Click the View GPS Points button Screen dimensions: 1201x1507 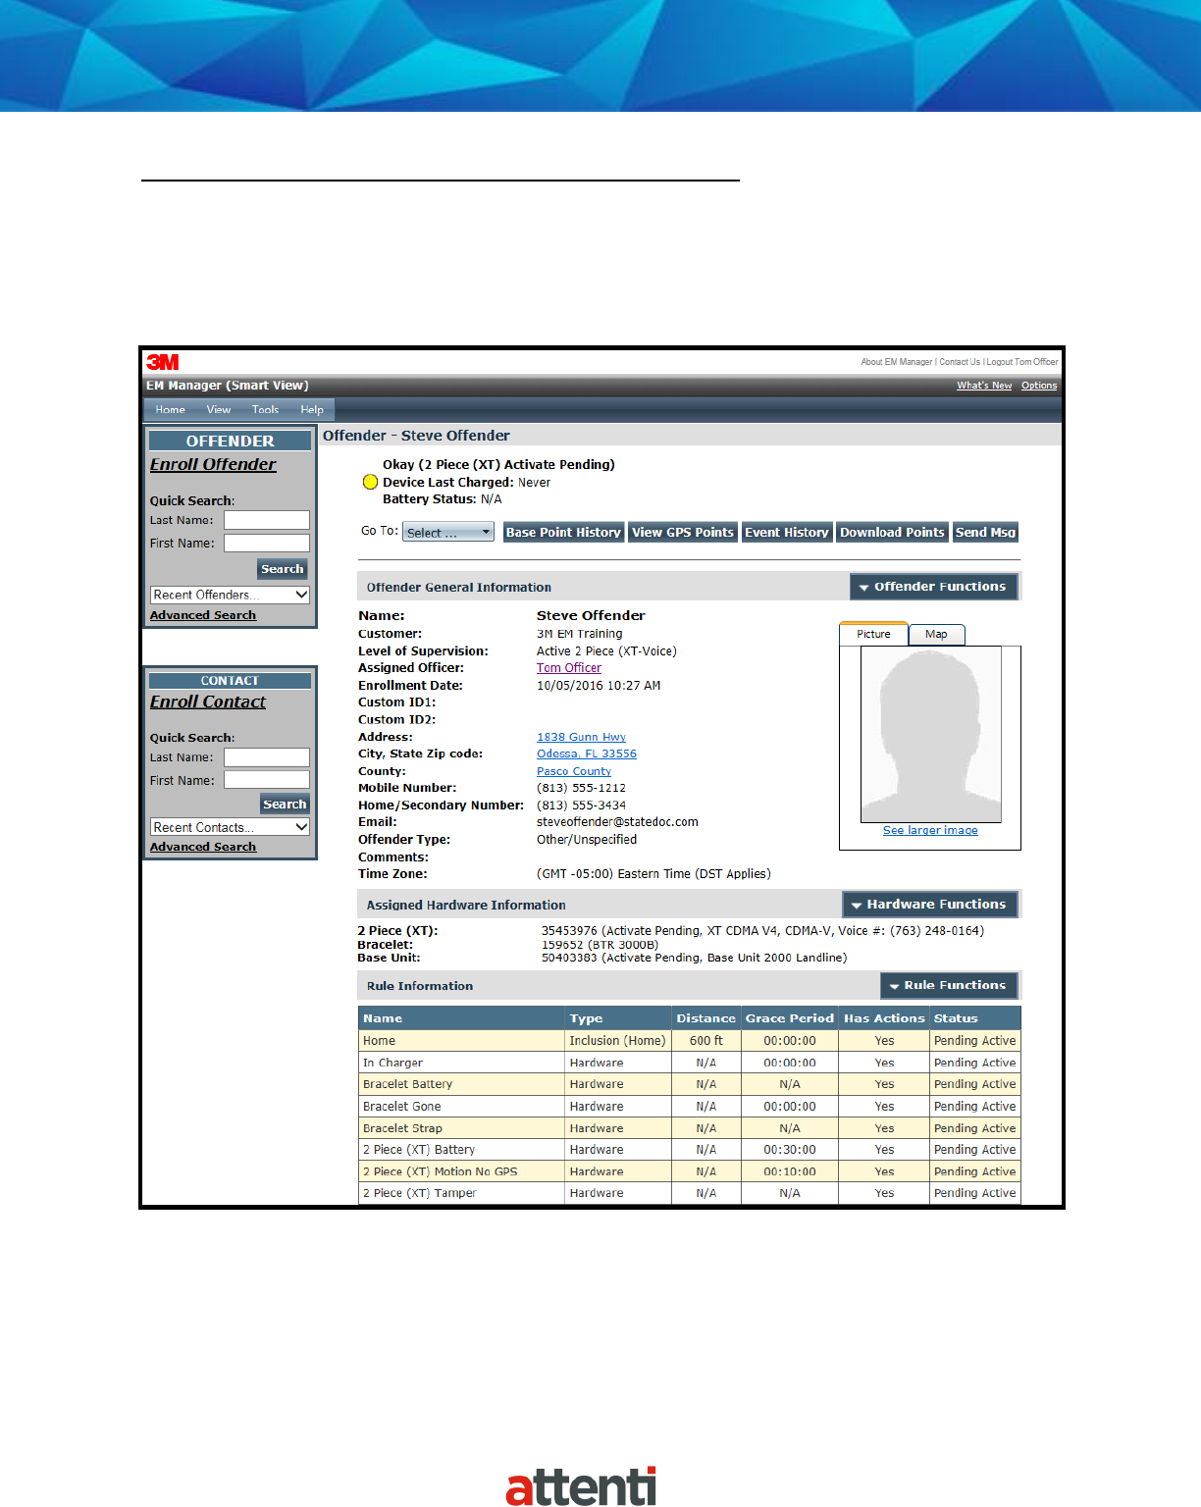pyautogui.click(x=683, y=533)
